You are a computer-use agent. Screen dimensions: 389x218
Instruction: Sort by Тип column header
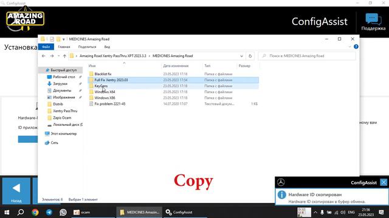[x=207, y=66]
